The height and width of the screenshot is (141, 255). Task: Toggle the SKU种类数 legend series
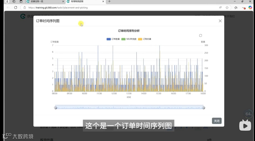point(129,39)
